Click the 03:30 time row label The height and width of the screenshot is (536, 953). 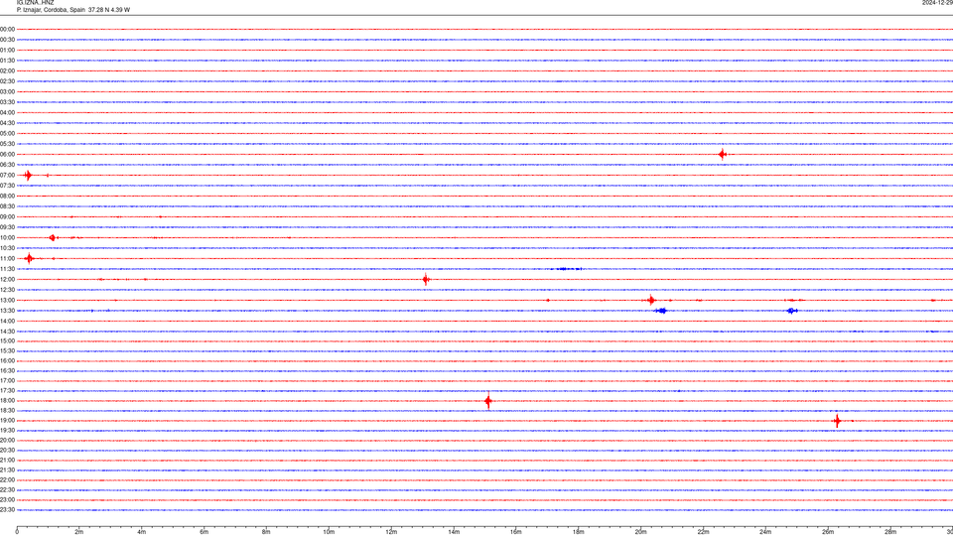pos(7,102)
